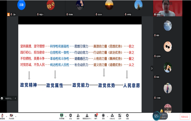The height and width of the screenshot is (121, 191).
Task: Click the invite participants icon
Action: (78, 117)
